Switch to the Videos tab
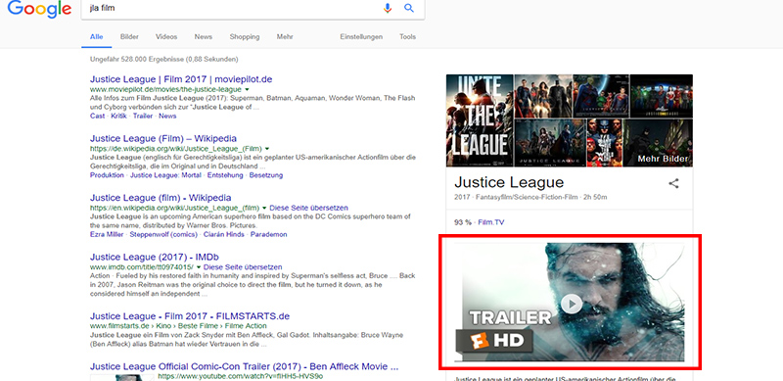Screen dimensions: 783x381 point(166,36)
